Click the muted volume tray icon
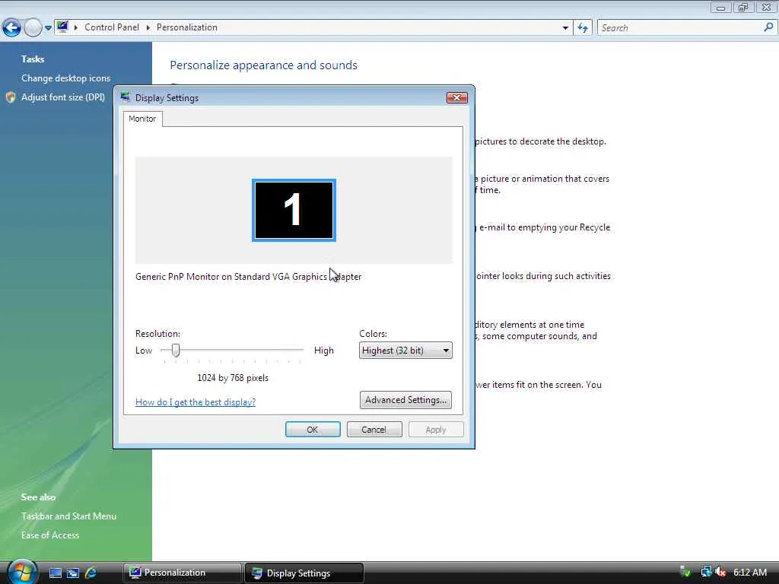The height and width of the screenshot is (584, 779). [721, 572]
